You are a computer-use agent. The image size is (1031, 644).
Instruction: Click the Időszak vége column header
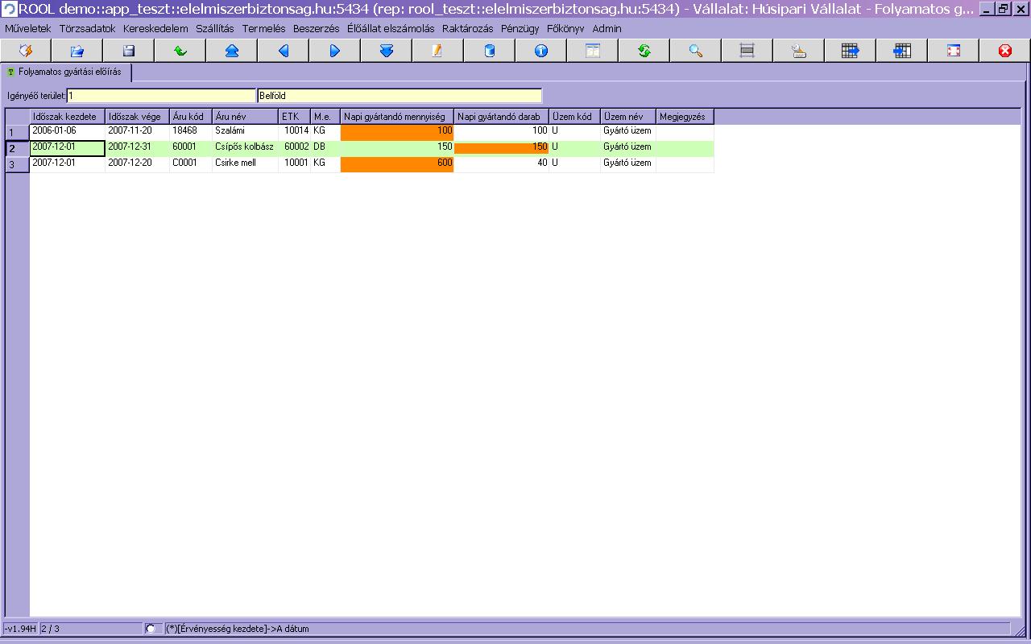tap(138, 117)
